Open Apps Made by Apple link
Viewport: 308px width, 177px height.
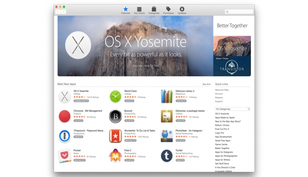click(225, 118)
